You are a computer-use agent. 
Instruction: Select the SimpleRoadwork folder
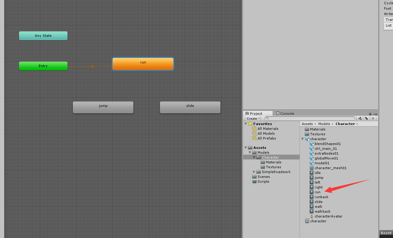274,172
